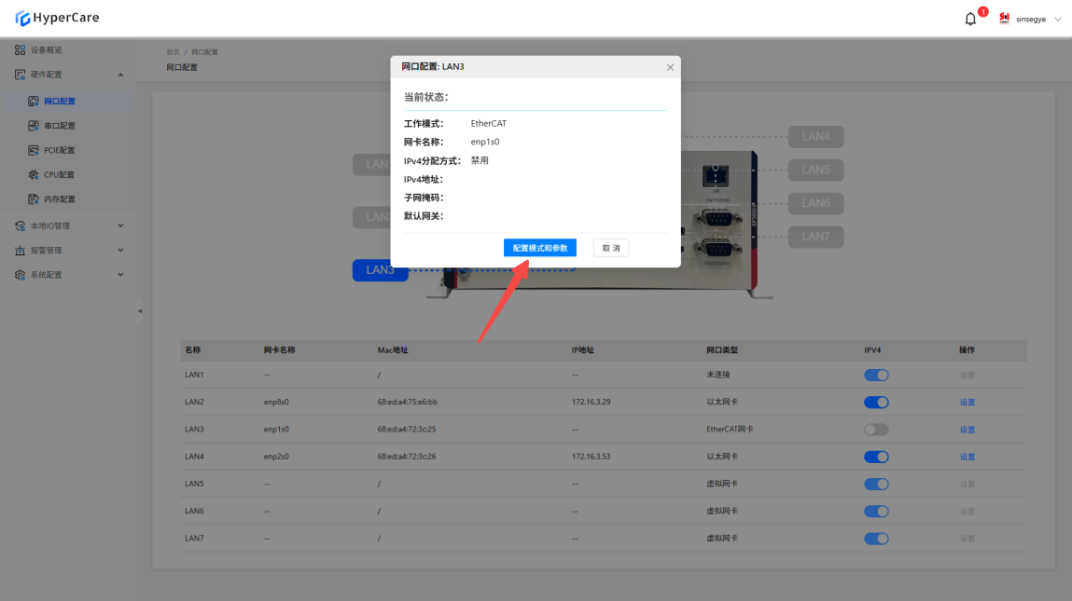Click the enp1s0 value in the dialog
This screenshot has width=1072, height=601.
(x=485, y=142)
